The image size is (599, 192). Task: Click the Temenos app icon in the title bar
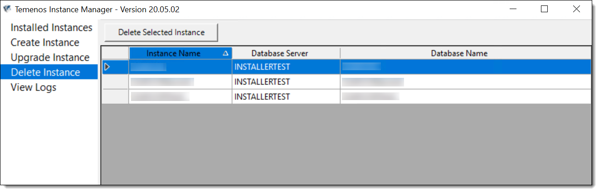click(7, 9)
